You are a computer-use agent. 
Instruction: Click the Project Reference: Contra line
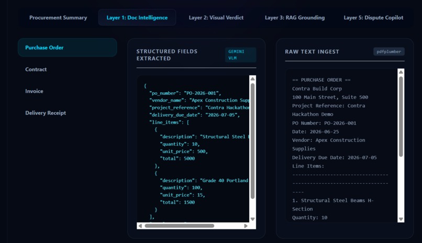[x=329, y=106]
